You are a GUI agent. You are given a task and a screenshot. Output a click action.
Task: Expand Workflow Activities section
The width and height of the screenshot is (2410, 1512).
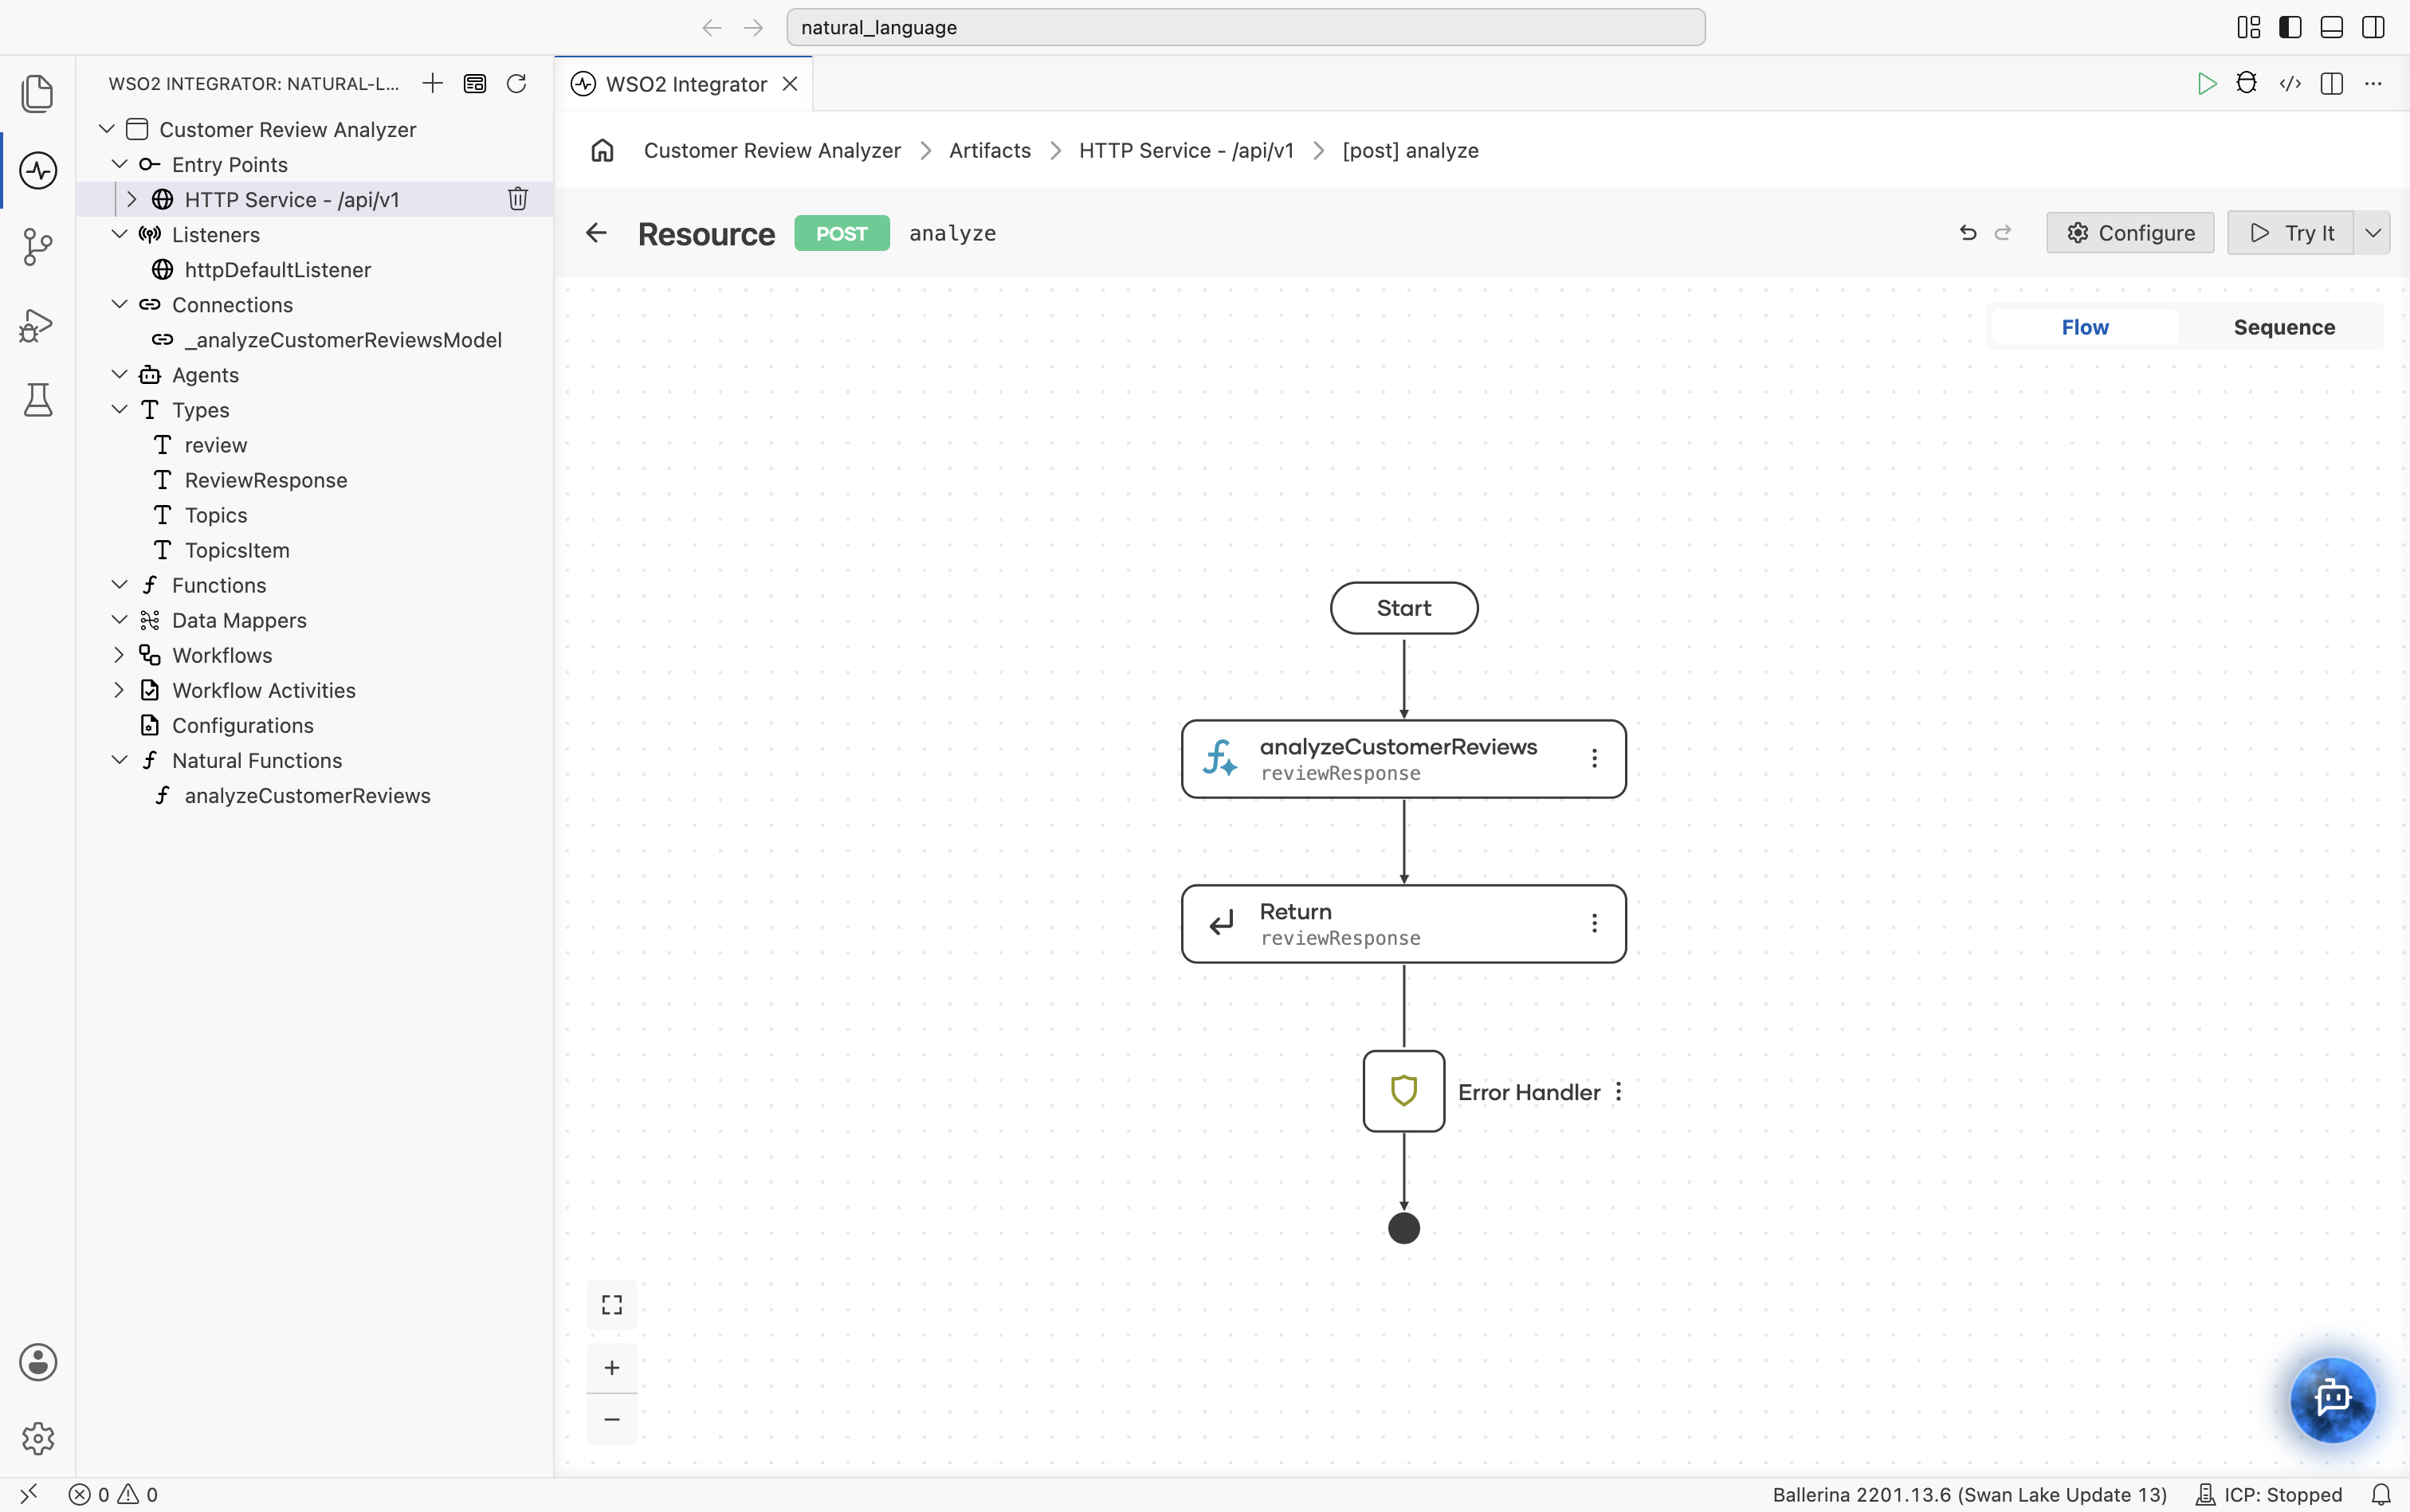click(x=119, y=690)
